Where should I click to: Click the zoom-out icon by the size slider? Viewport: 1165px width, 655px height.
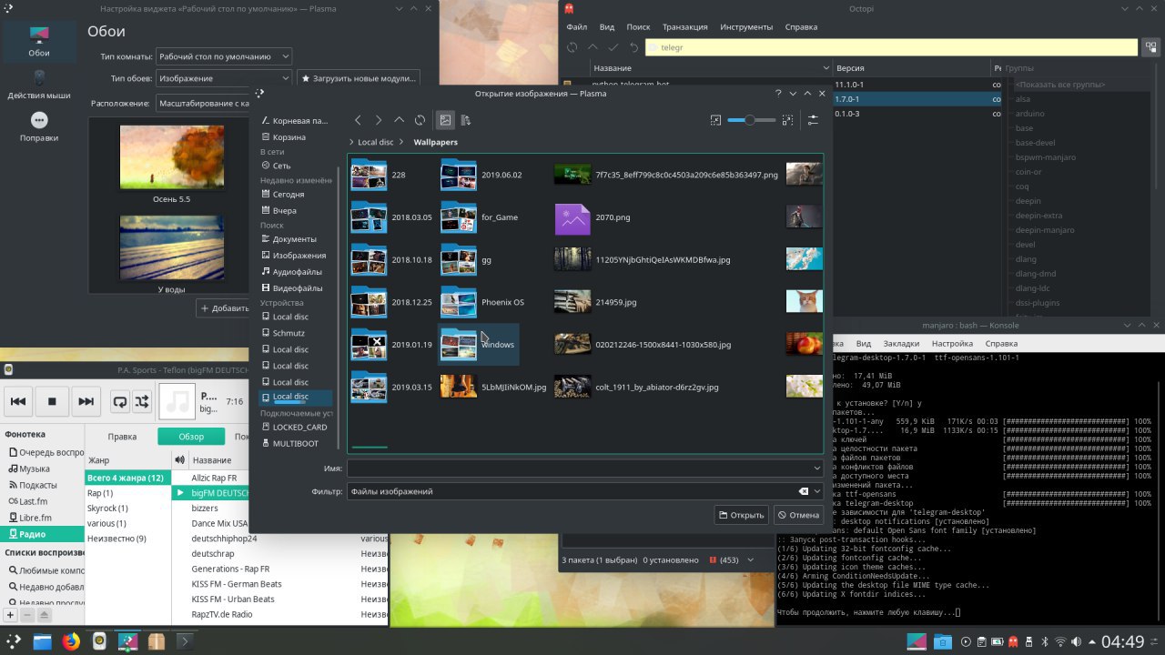[715, 120]
